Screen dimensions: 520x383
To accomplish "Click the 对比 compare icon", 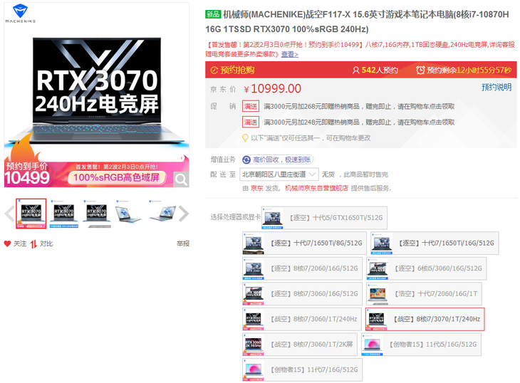I will [x=33, y=243].
